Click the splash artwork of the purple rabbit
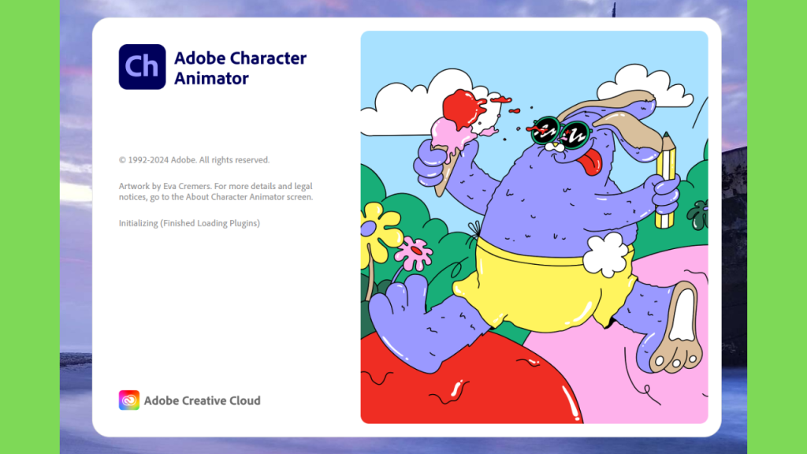807x454 pixels. 534,227
